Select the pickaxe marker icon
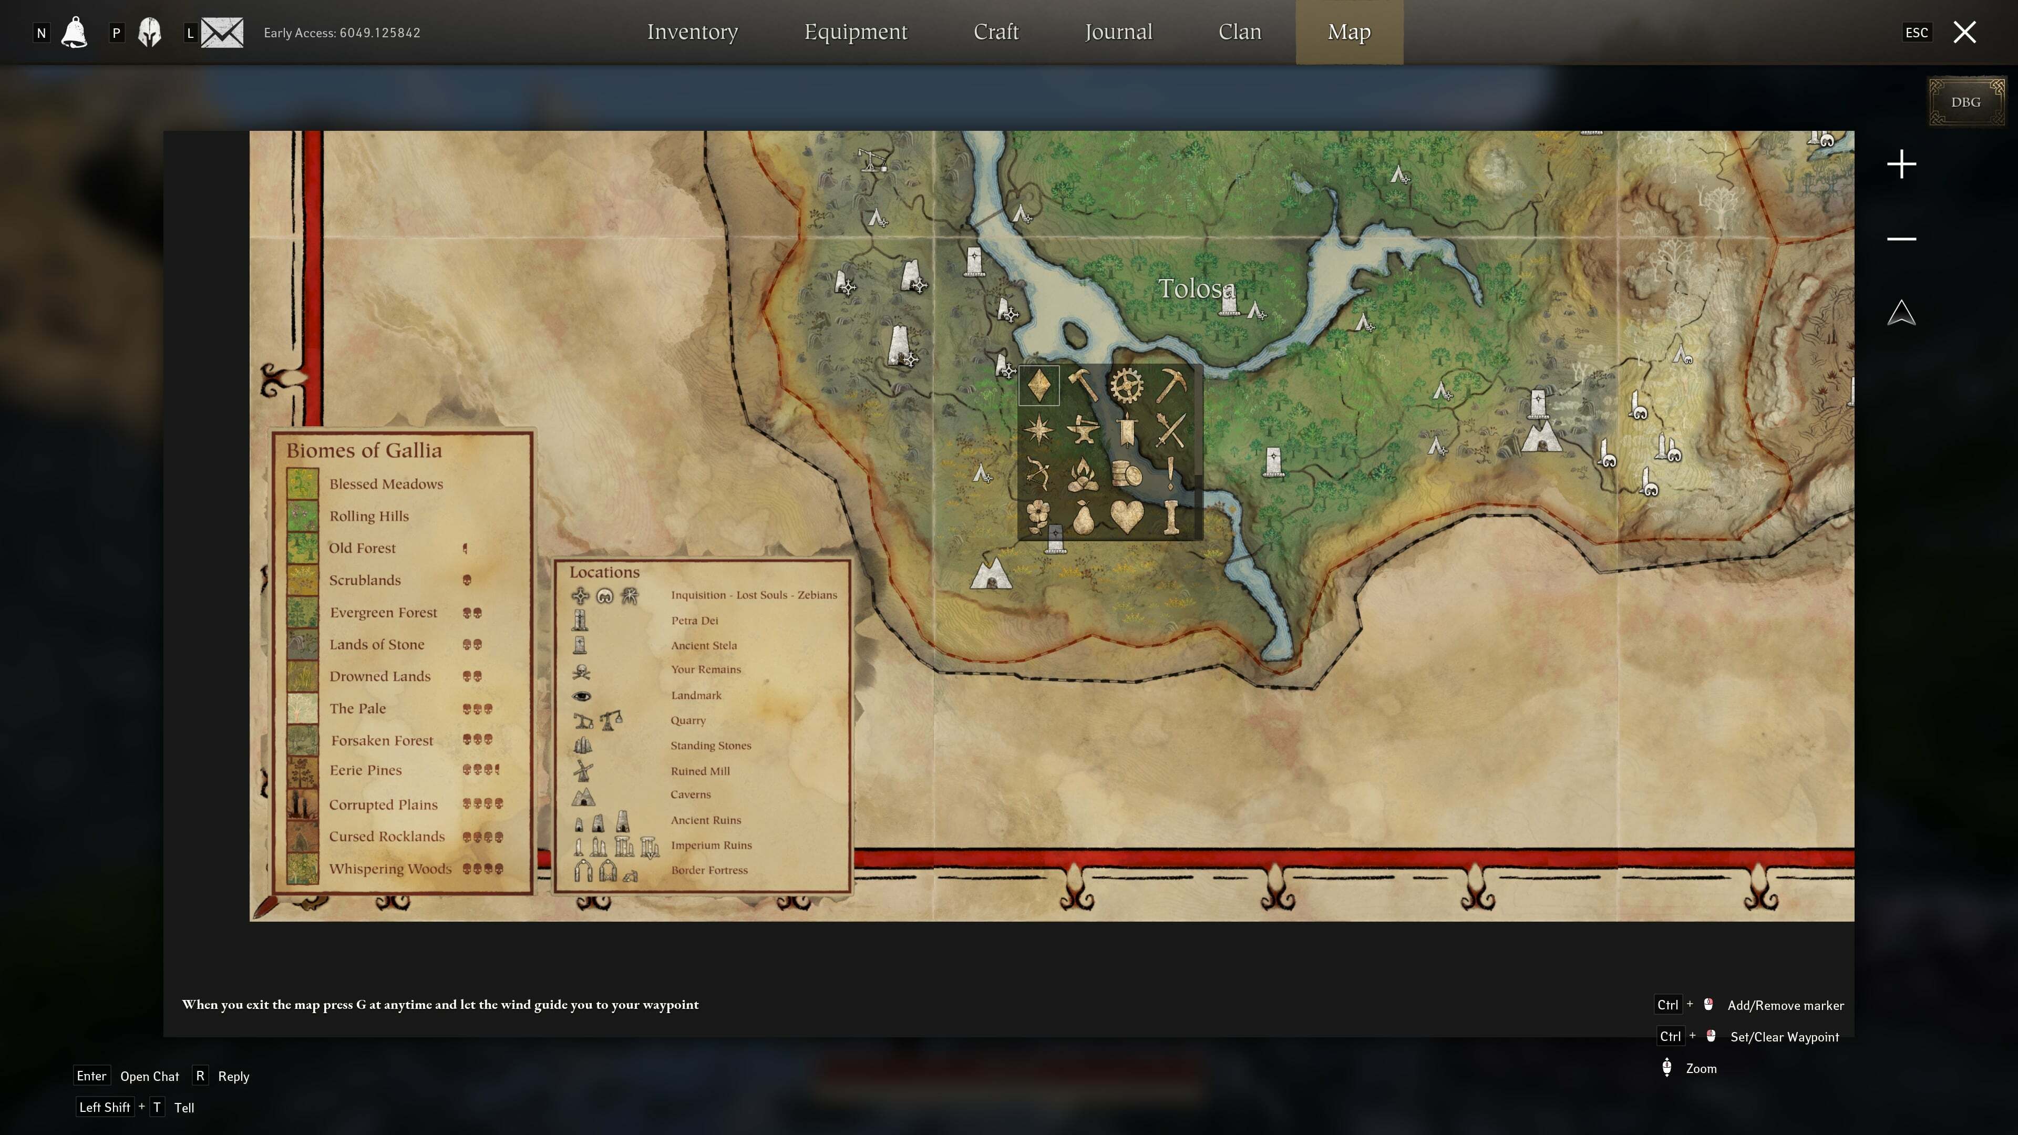The image size is (2018, 1135). coord(1171,385)
